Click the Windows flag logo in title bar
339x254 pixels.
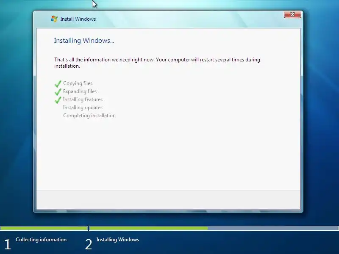click(54, 19)
